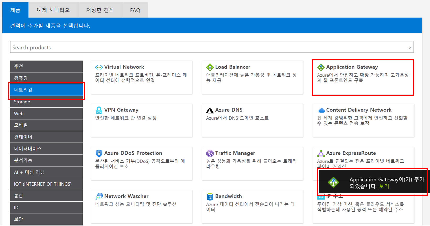Add Load Balancer to the estimate

(252, 77)
